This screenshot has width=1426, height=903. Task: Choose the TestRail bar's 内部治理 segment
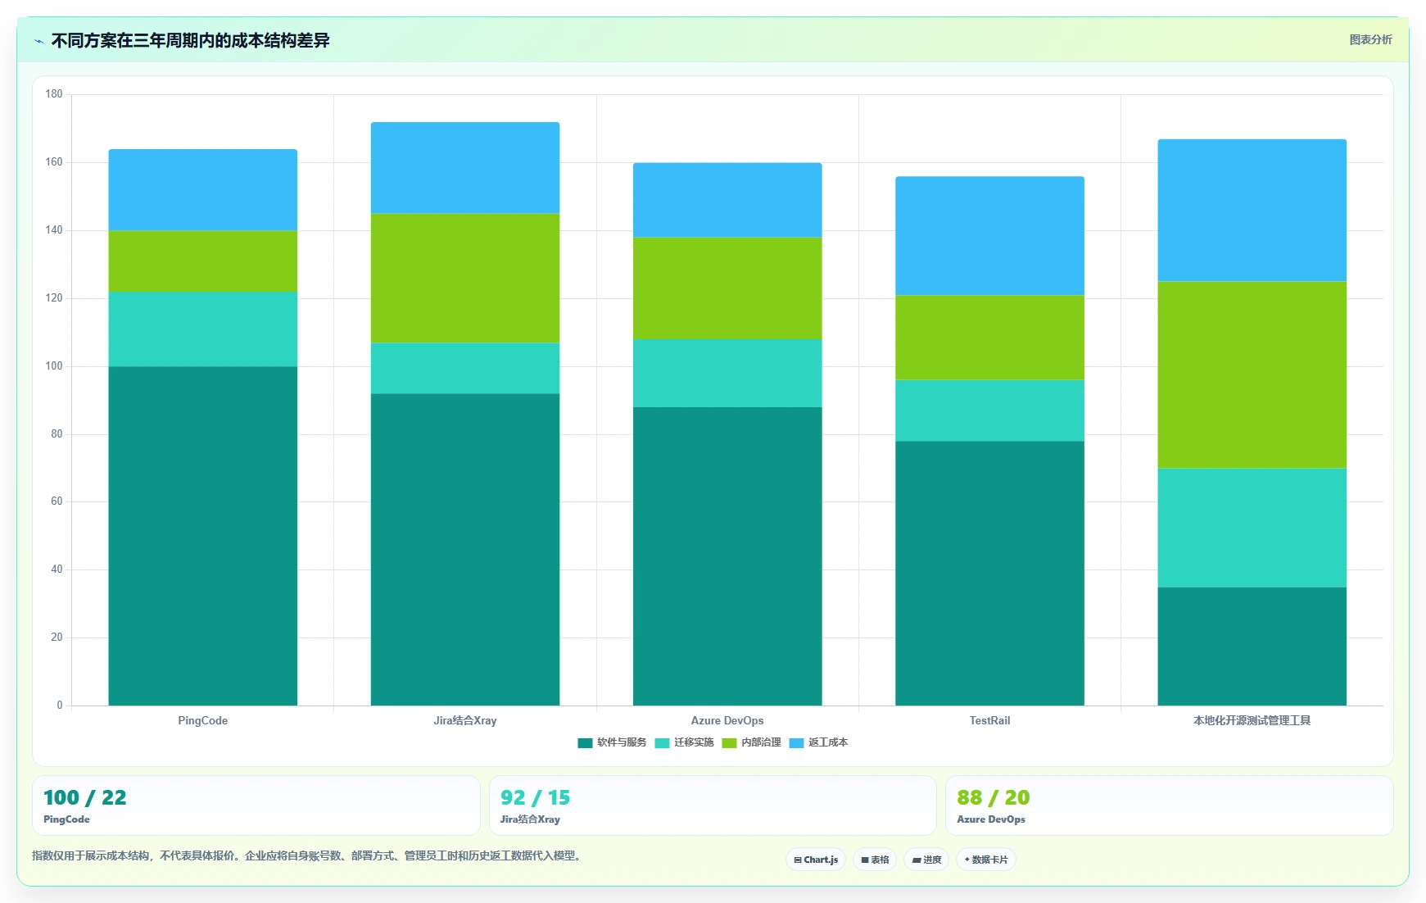(989, 338)
